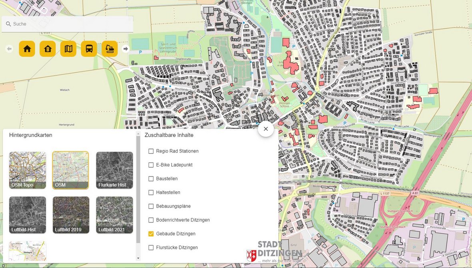The height and width of the screenshot is (268, 472).
Task: Select OSM Topo background map
Action: coord(28,170)
